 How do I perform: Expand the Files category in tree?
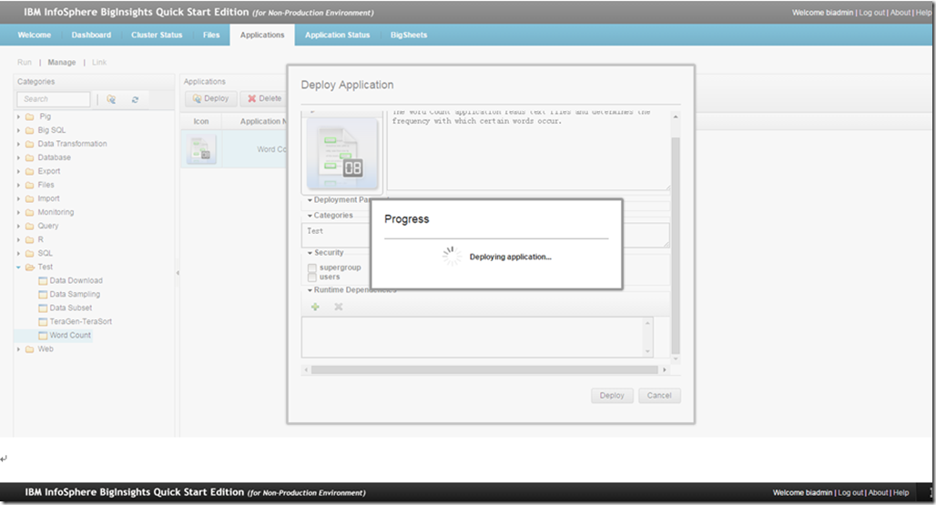(18, 186)
